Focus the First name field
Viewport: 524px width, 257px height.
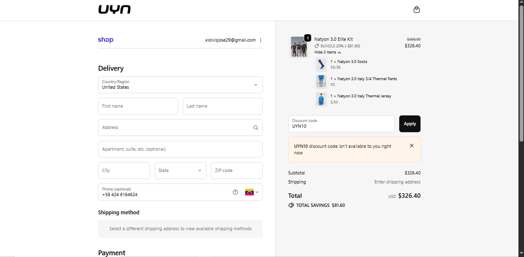(138, 106)
